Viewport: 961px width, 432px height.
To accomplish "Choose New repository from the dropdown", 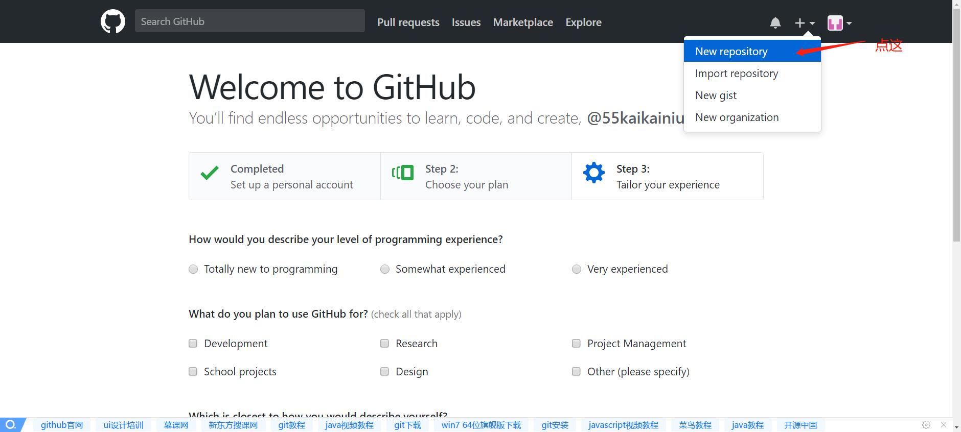I will 752,51.
